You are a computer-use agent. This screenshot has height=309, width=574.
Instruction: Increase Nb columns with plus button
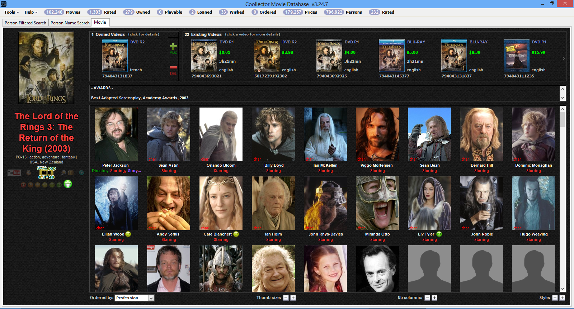tap(434, 298)
